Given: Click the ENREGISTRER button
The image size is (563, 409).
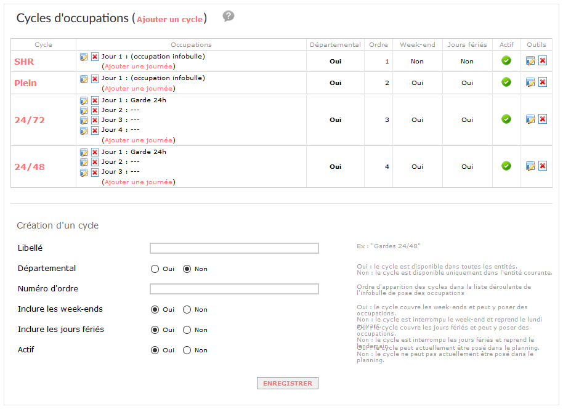Looking at the screenshot, I should pyautogui.click(x=288, y=383).
